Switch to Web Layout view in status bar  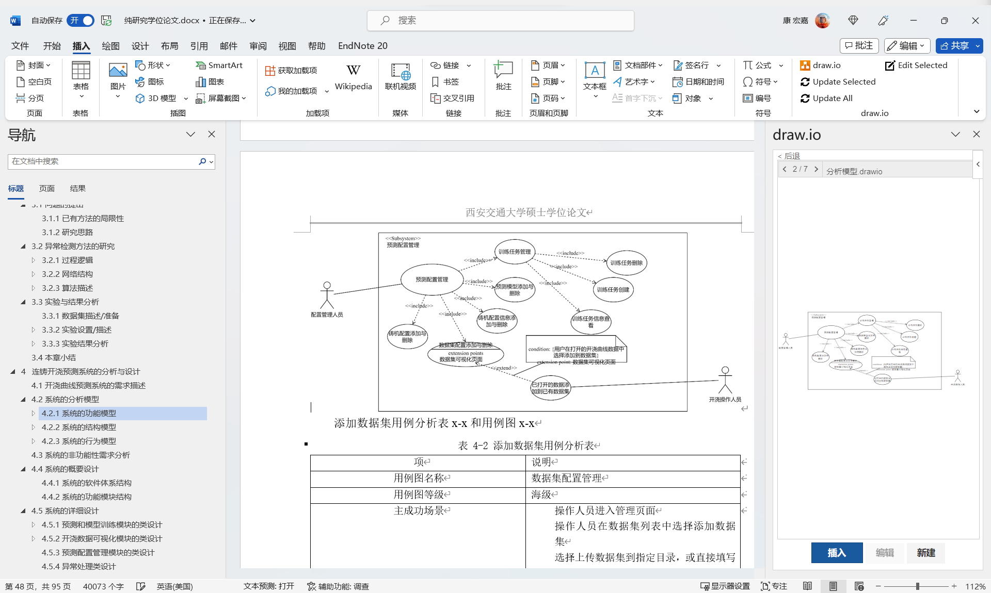[859, 586]
